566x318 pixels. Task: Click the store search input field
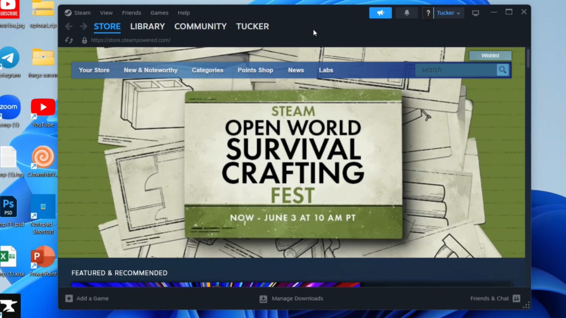[x=455, y=70]
